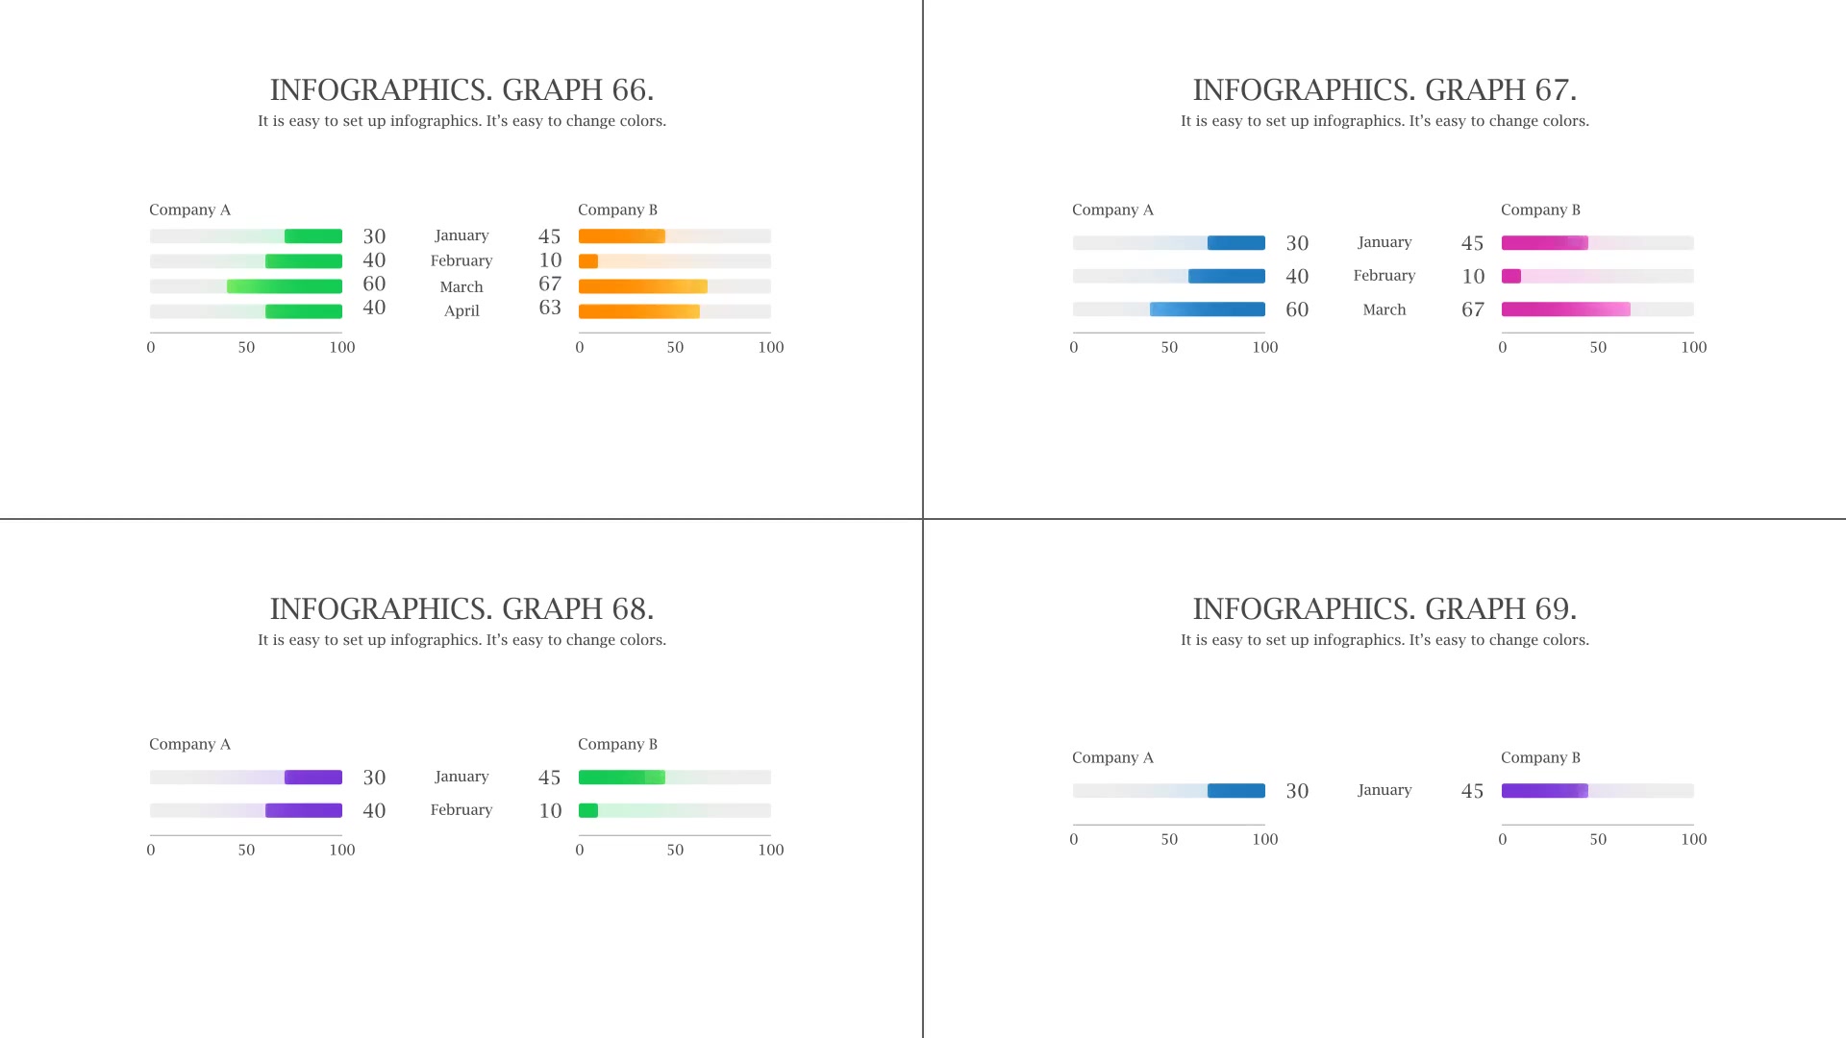Click the green bar for January in Graph 68

pyautogui.click(x=622, y=776)
